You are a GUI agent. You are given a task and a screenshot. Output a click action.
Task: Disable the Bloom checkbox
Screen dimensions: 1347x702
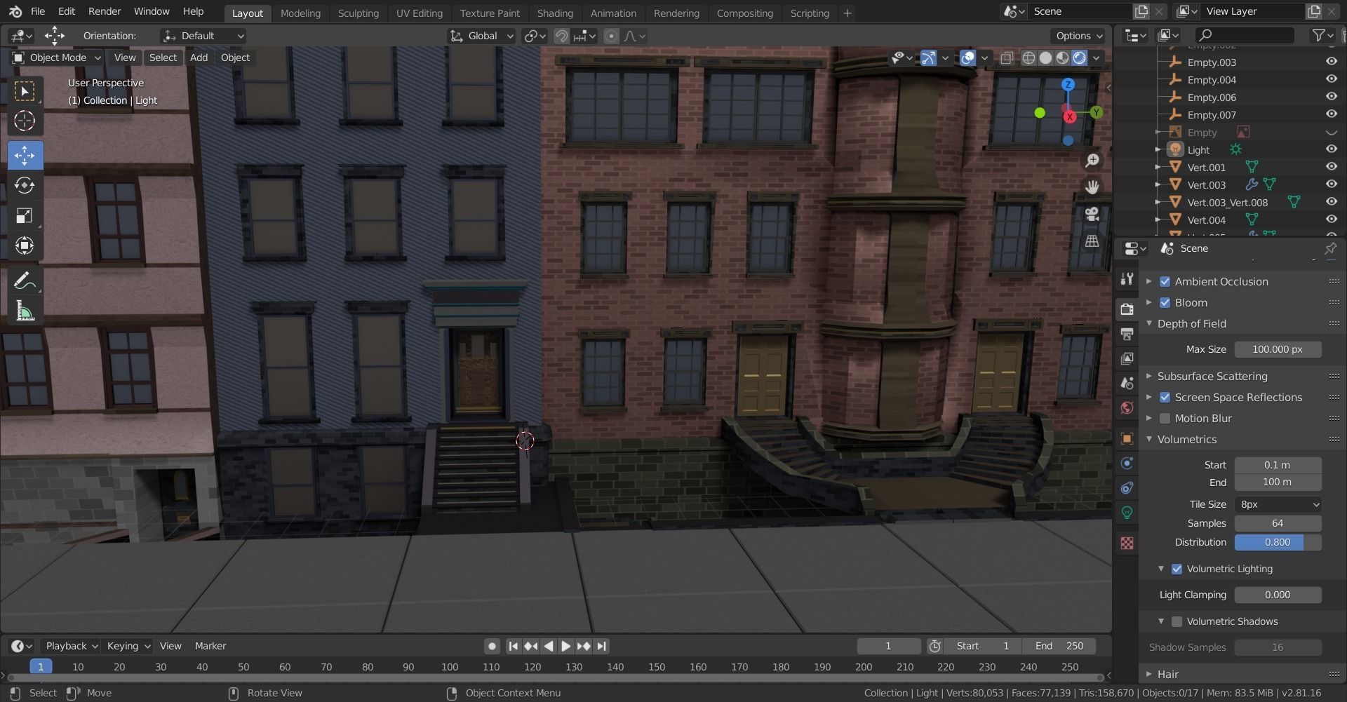click(x=1165, y=303)
